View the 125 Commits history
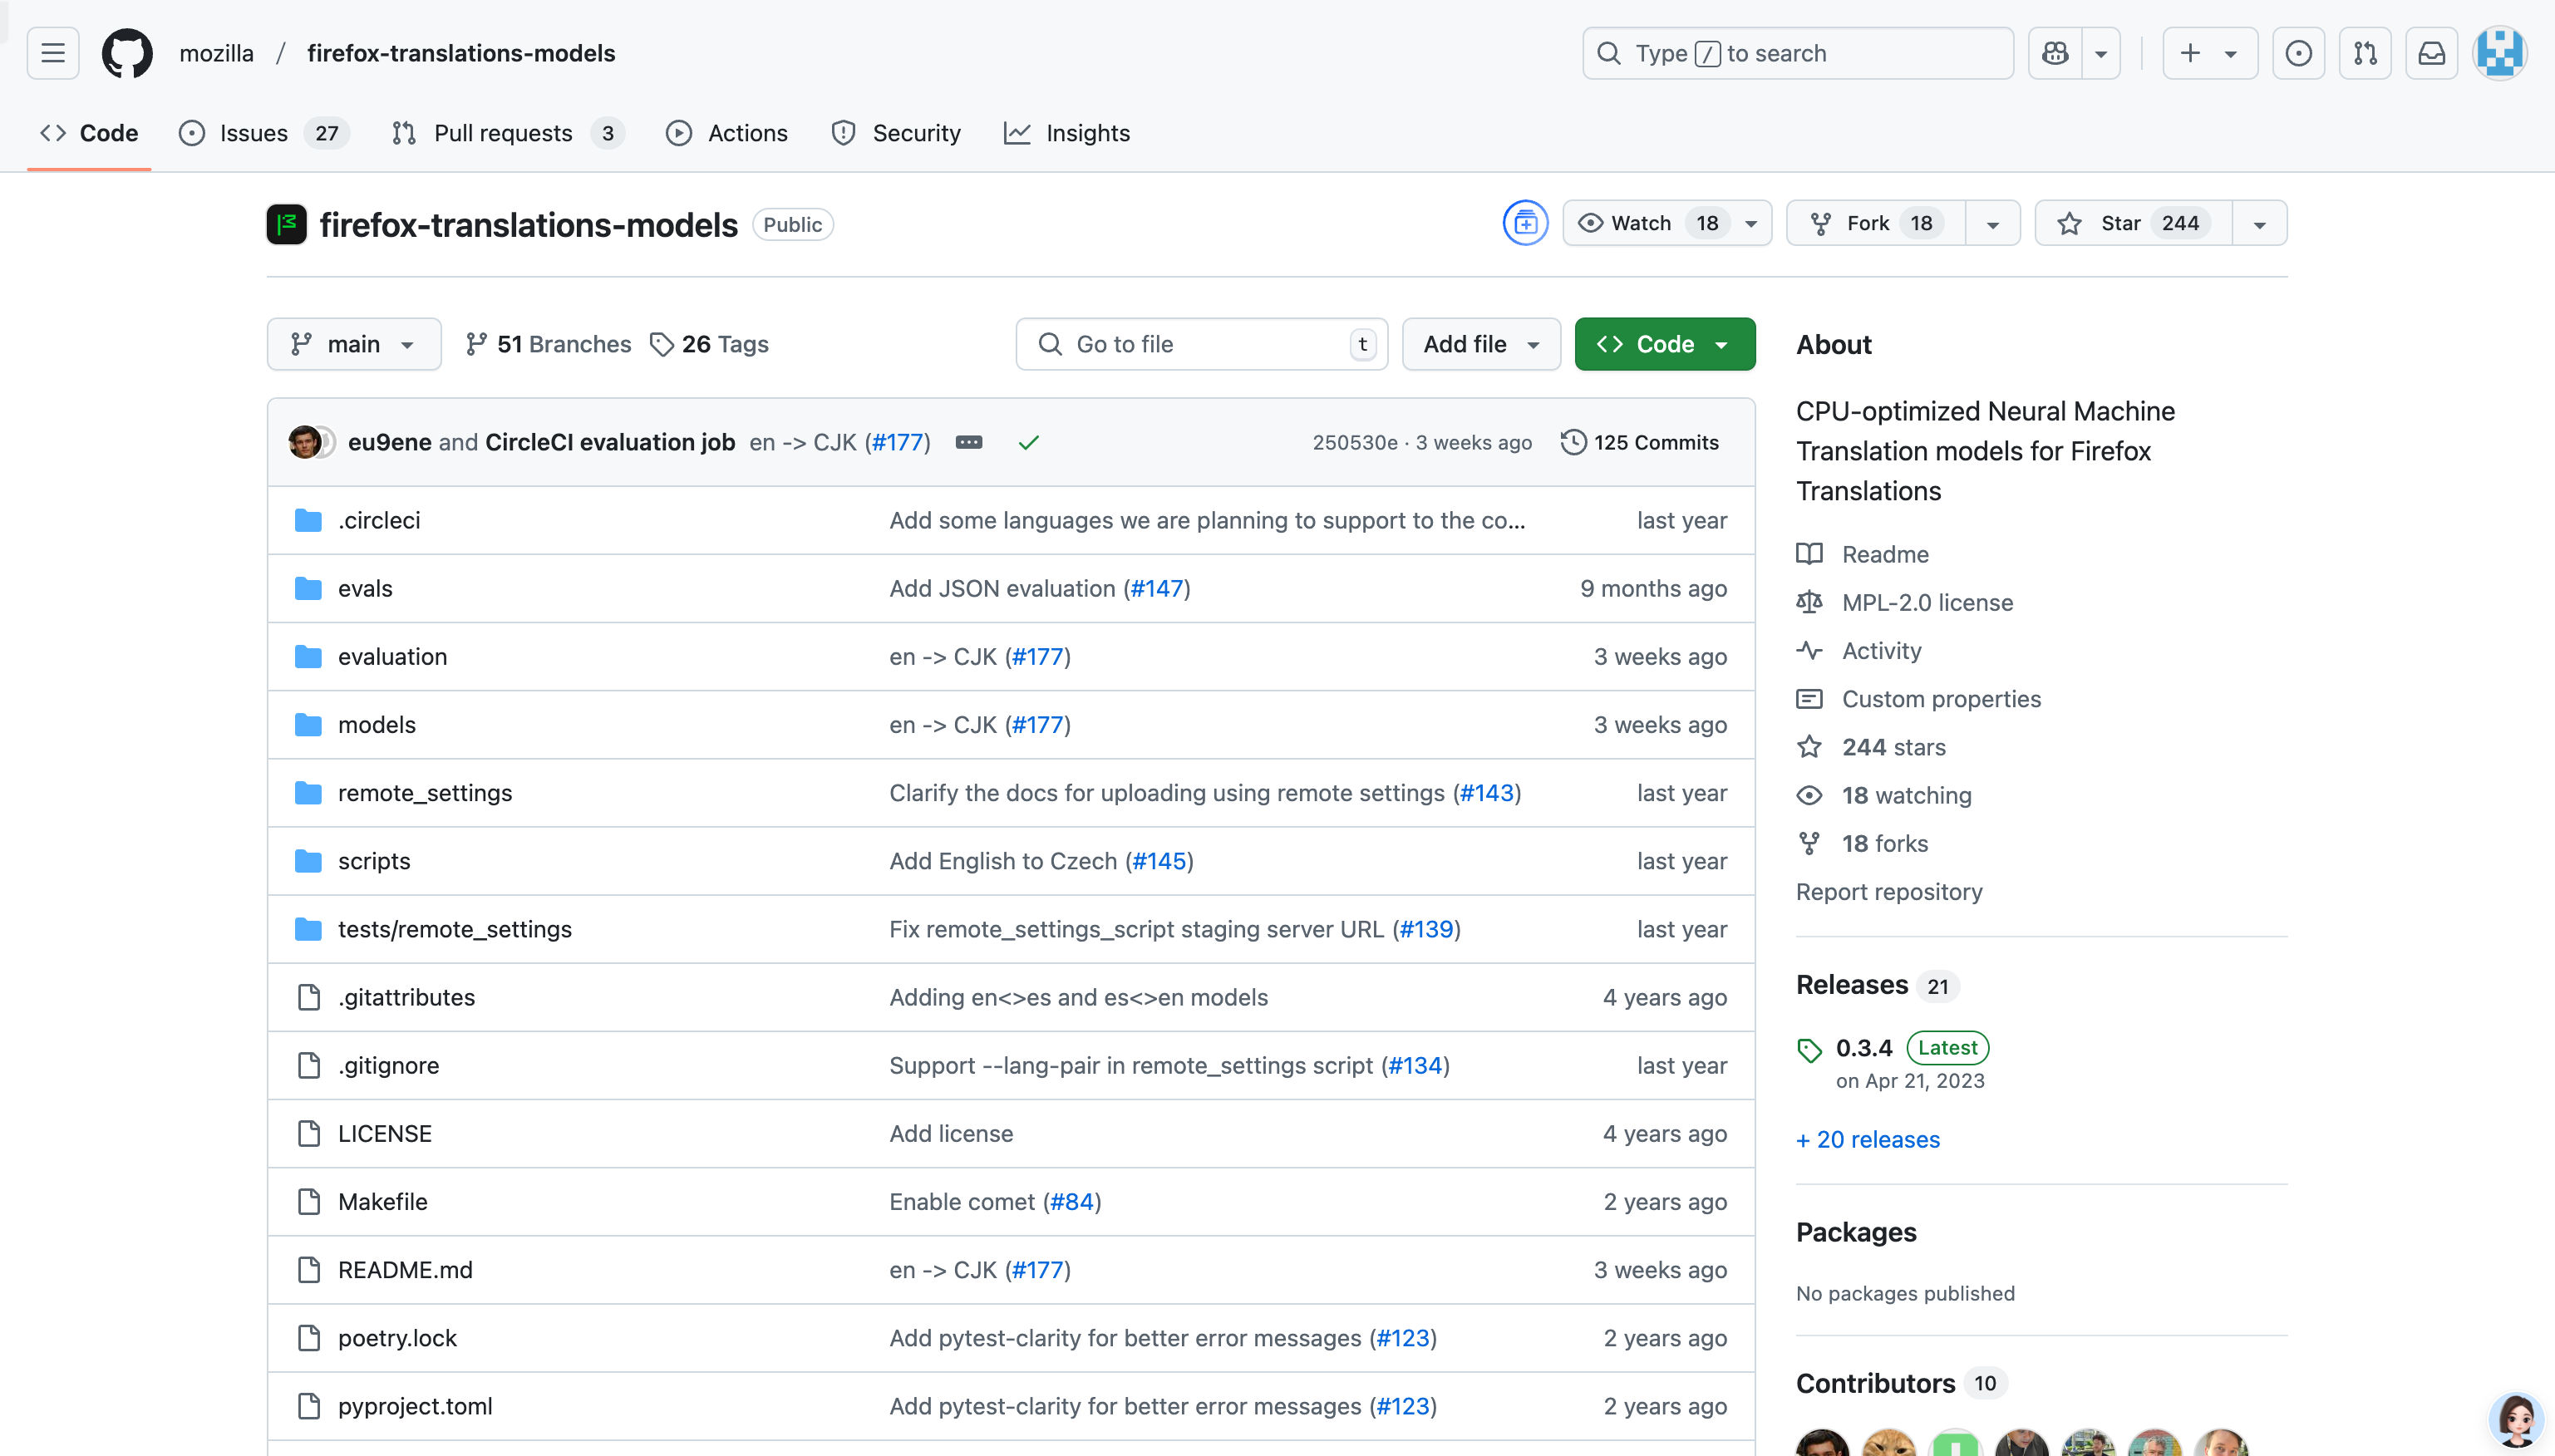Viewport: 2555px width, 1456px height. [1640, 442]
